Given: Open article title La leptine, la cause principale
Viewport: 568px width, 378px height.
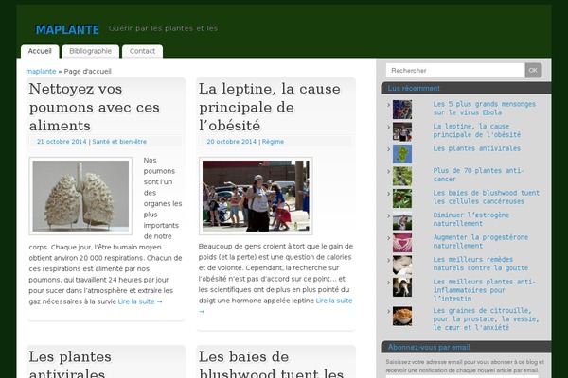Looking at the screenshot, I should [270, 107].
